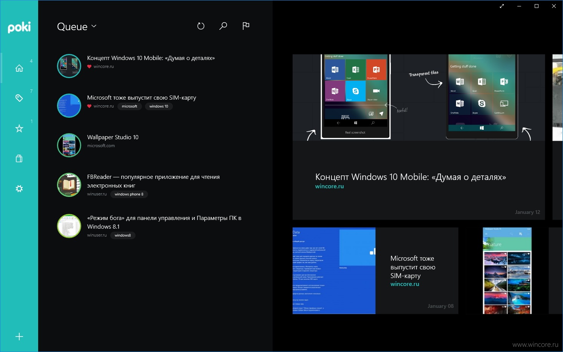Open Settings gear in sidebar
Viewport: 563px width, 352px height.
click(19, 189)
